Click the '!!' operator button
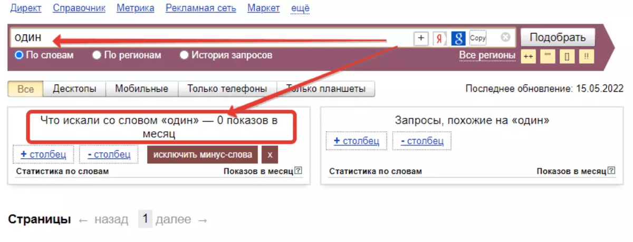Viewport: 633px width, 242px height. [587, 56]
